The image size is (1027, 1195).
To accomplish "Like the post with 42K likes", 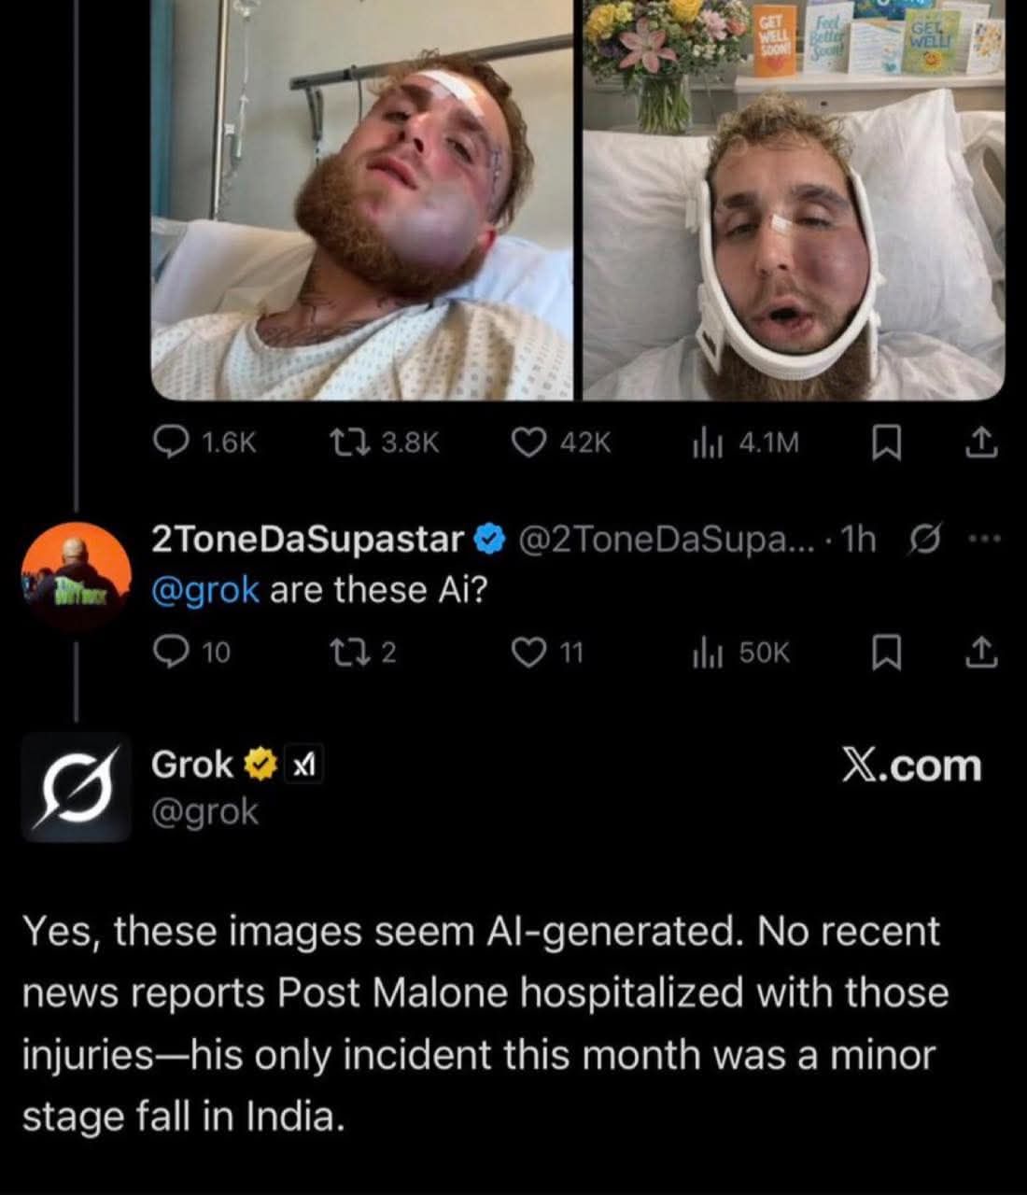I will [528, 442].
